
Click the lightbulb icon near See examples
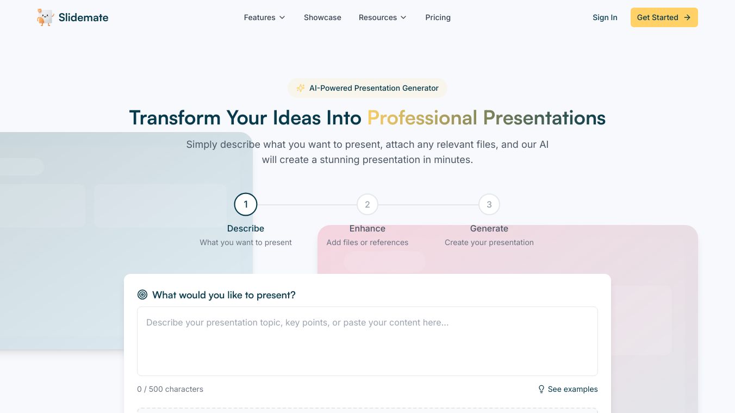pyautogui.click(x=541, y=389)
